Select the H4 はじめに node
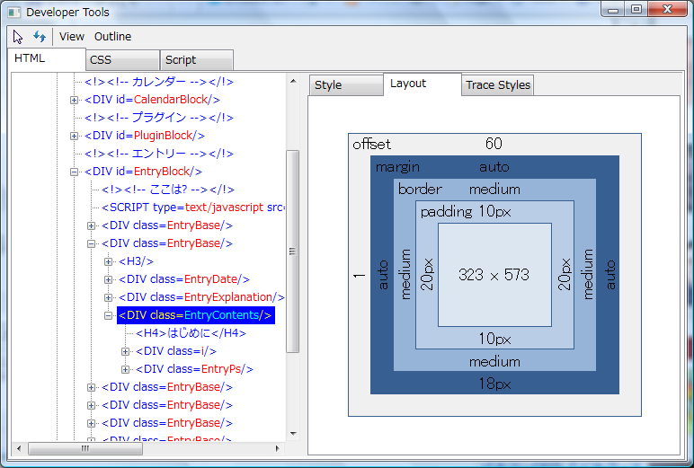 [191, 333]
